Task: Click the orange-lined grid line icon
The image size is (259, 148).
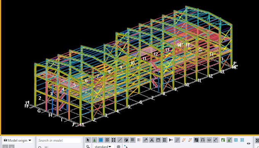Action: (139, 140)
